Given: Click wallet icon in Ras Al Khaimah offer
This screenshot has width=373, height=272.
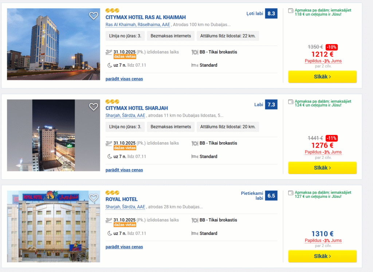Looking at the screenshot, I should pyautogui.click(x=290, y=11).
